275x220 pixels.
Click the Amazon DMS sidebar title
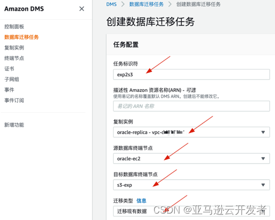tap(24, 9)
